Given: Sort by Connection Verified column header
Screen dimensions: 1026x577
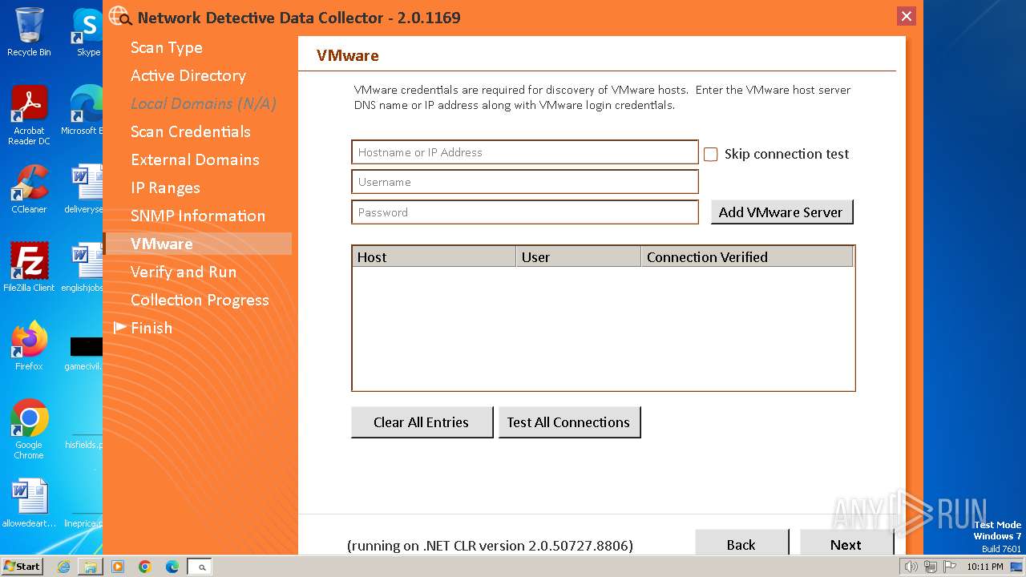Looking at the screenshot, I should 747,256.
